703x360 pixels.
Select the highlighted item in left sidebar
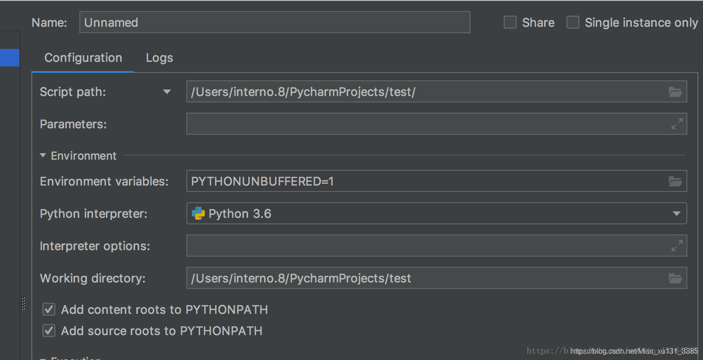click(10, 58)
